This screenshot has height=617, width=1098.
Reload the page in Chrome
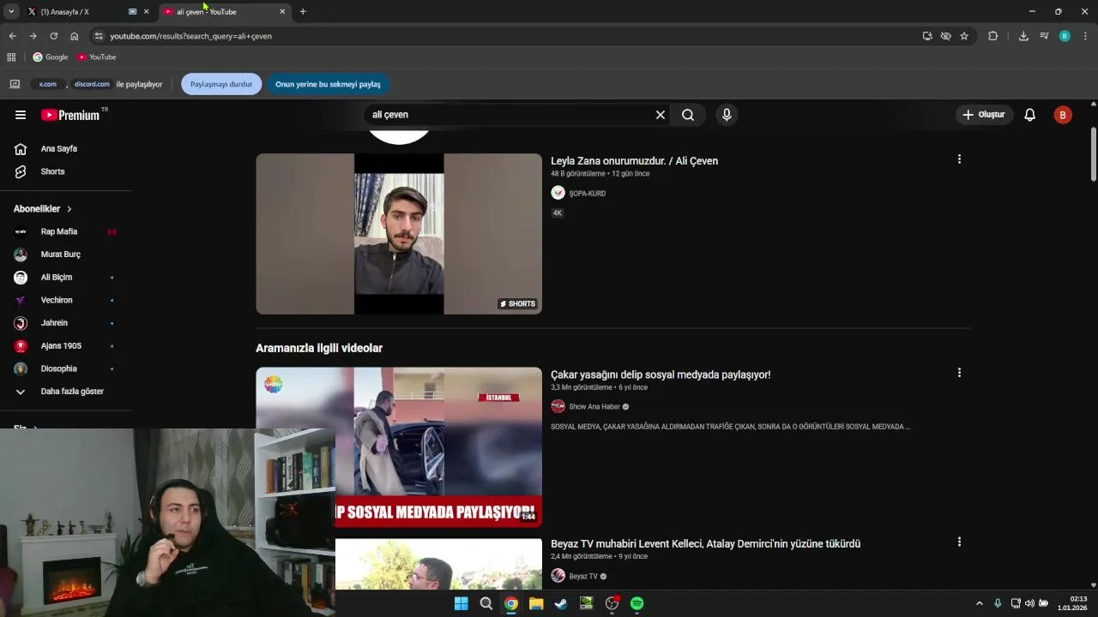point(53,36)
